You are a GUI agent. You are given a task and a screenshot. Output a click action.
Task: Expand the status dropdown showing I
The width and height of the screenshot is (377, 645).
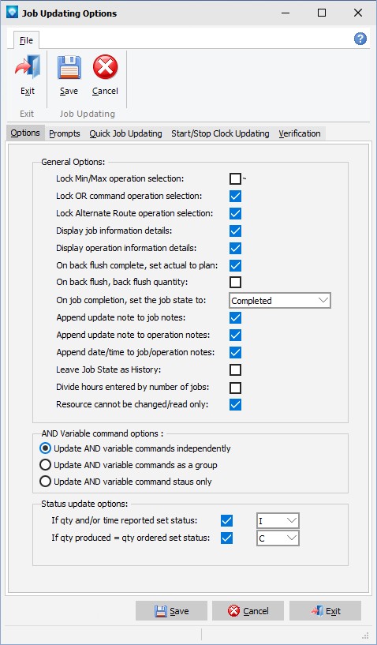(x=278, y=521)
